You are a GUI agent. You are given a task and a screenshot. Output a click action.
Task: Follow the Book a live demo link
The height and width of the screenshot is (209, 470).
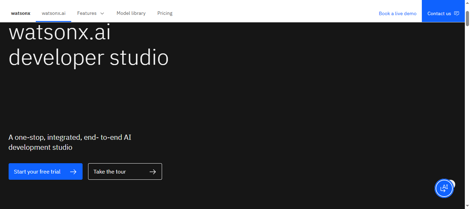pyautogui.click(x=397, y=13)
